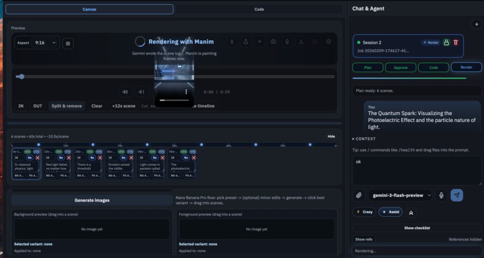Click the video scrubber slider handle
Viewport: 484px width, 258px height.
[21, 76]
